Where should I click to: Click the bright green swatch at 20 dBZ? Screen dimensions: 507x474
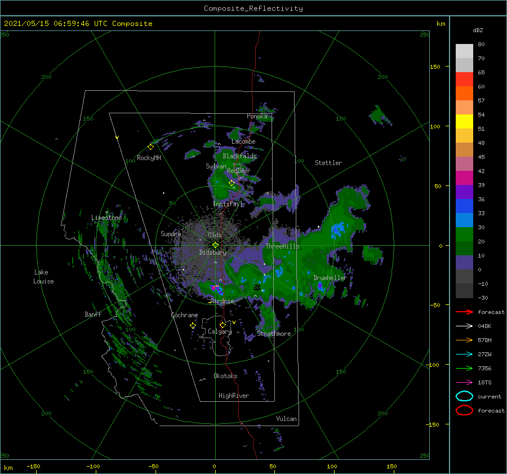(464, 234)
